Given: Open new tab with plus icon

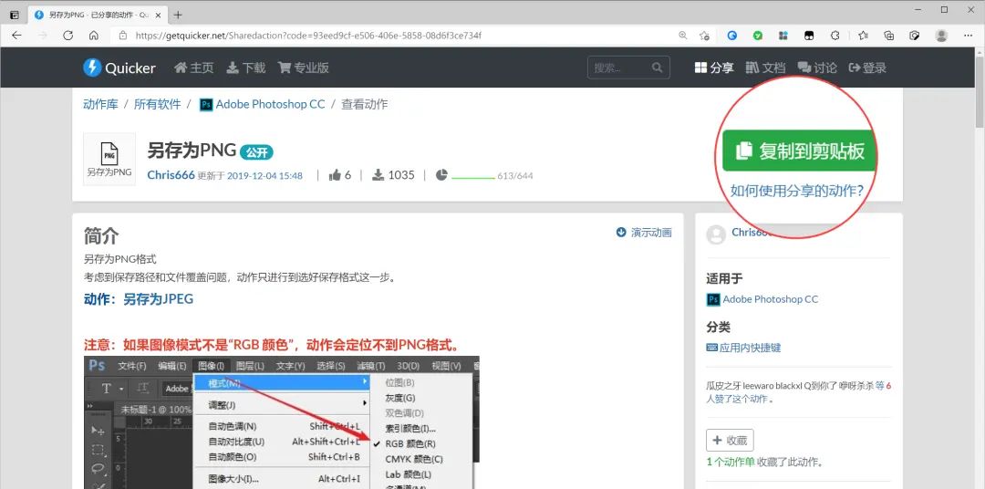Looking at the screenshot, I should click(x=178, y=15).
